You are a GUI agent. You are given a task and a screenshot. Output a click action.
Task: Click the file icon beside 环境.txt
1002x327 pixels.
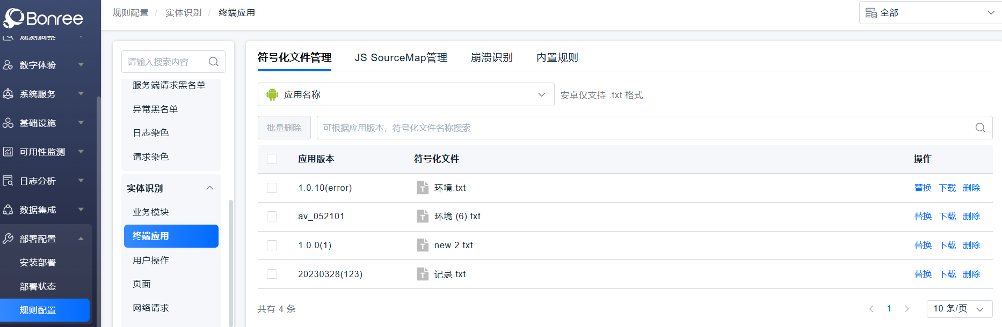[423, 188]
